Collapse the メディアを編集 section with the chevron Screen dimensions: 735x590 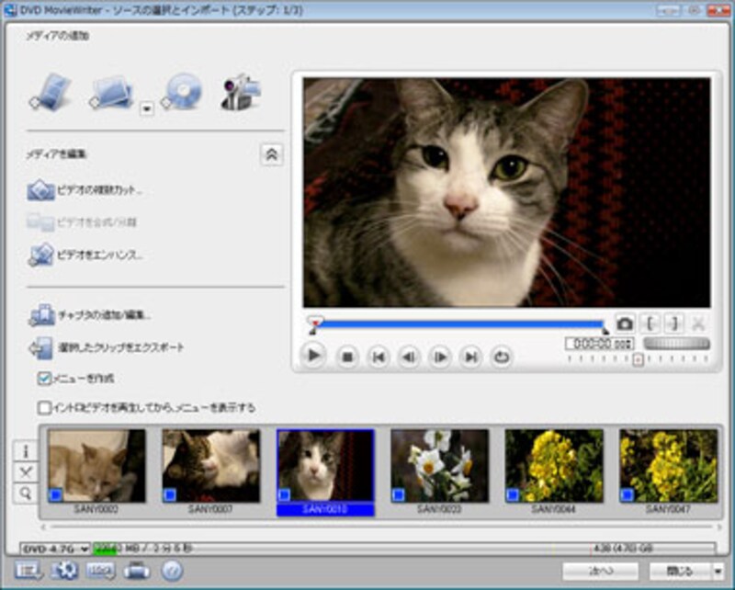(271, 155)
